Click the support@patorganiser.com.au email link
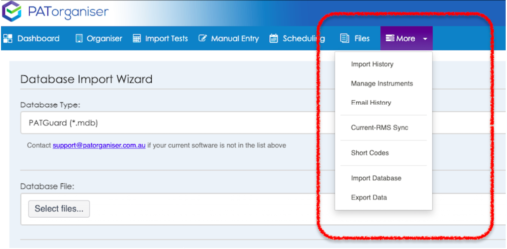The width and height of the screenshot is (507, 249). pos(99,145)
